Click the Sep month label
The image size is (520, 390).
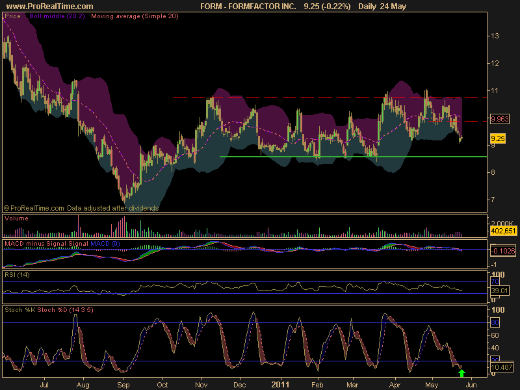pyautogui.click(x=123, y=385)
